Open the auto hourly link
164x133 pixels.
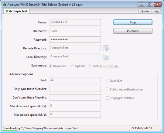click(x=111, y=66)
